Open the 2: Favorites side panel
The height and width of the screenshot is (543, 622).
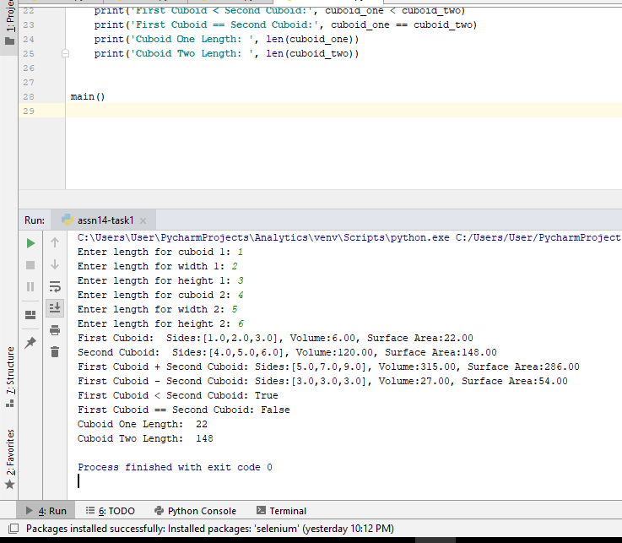coord(9,459)
